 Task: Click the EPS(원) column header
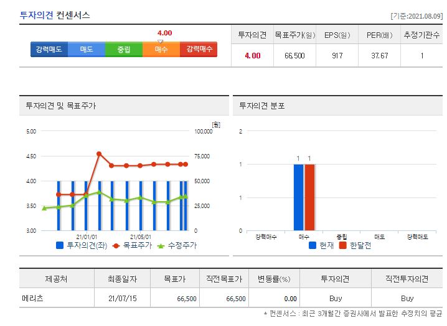click(x=337, y=35)
